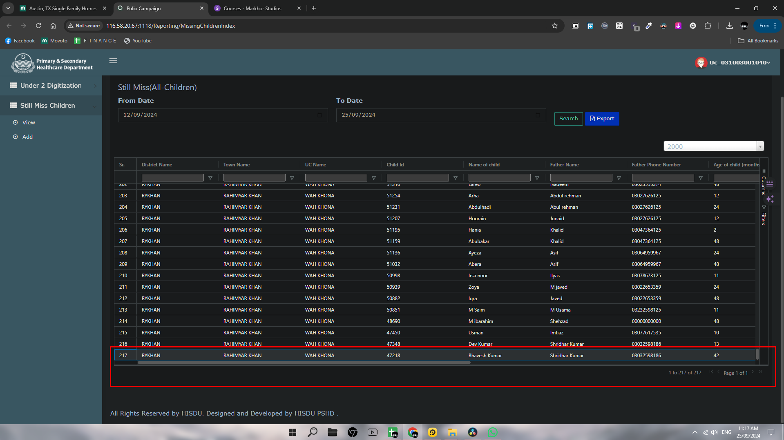The height and width of the screenshot is (440, 784).
Task: Switch to the Courses - Markhor Studios tab
Action: point(252,8)
